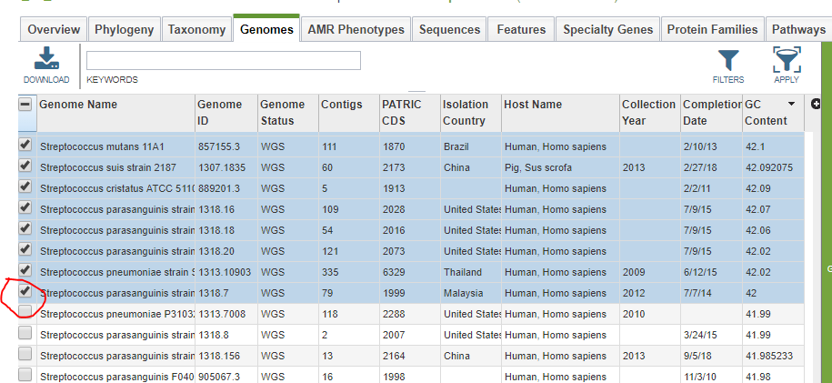Screen dimensions: 832x383
Task: Open the Specialty Genes tab
Action: (608, 30)
